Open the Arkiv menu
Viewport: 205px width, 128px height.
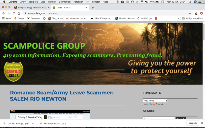[23, 2]
